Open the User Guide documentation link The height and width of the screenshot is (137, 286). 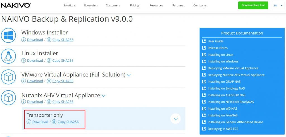[216, 41]
